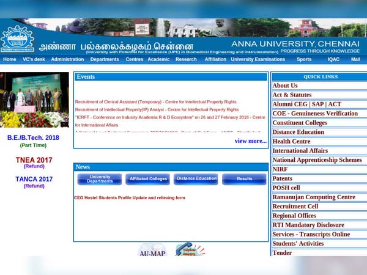Open the Alumni CEG quick link
Image resolution: width=367 pixels, height=275 pixels.
(x=290, y=105)
